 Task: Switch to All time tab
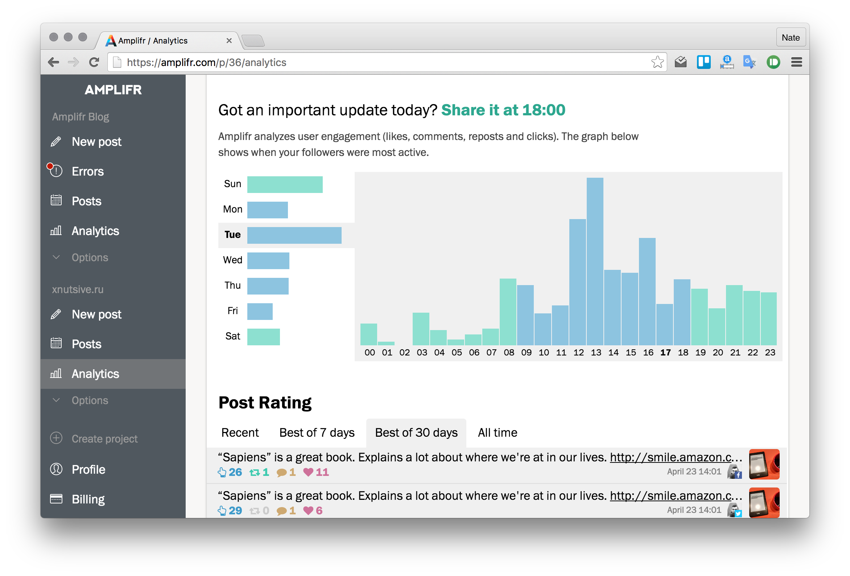[498, 433]
